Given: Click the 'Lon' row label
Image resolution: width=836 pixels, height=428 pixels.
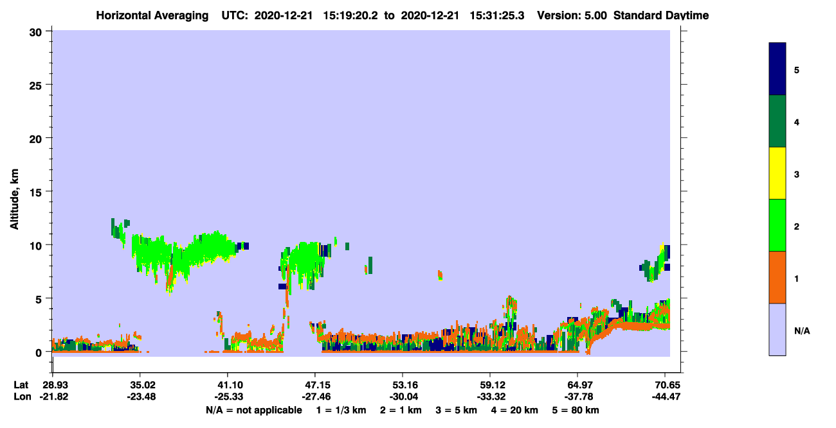Looking at the screenshot, I should click(x=22, y=397).
